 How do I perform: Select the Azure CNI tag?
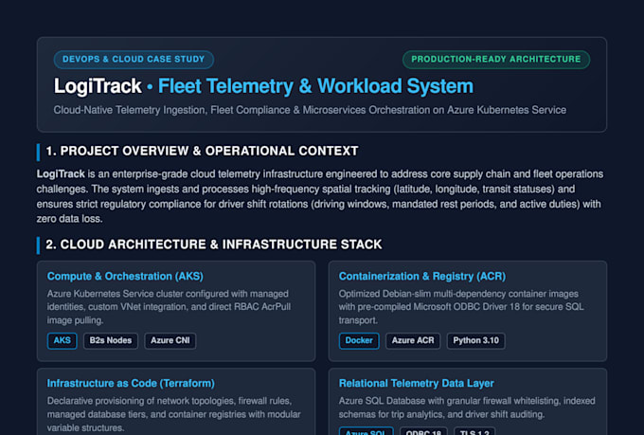click(x=170, y=340)
